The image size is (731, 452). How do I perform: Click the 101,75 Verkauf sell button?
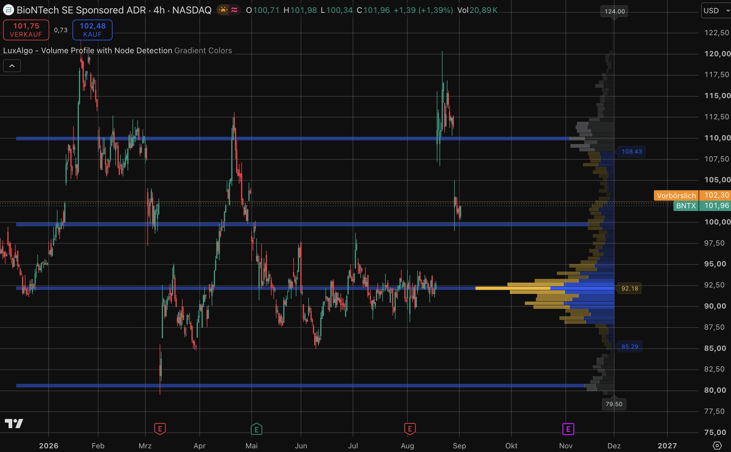tap(26, 30)
